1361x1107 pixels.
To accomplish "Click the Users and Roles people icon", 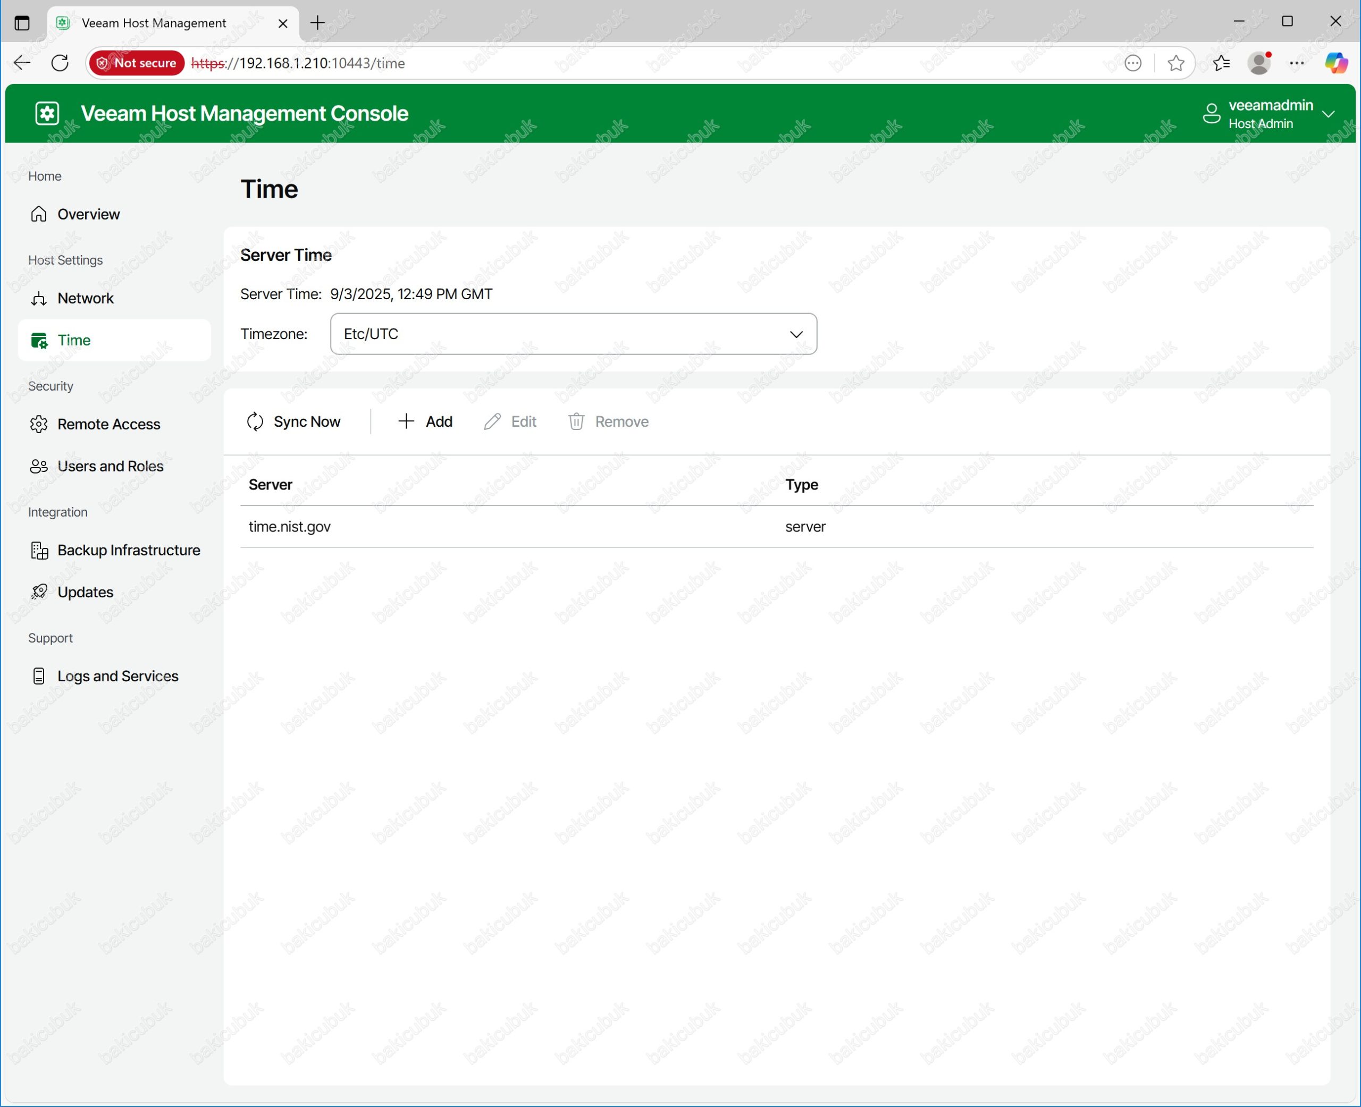I will (39, 466).
